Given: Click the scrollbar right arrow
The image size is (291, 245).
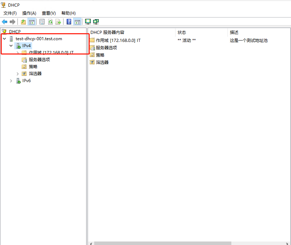Looking at the screenshot, I should point(287,244).
